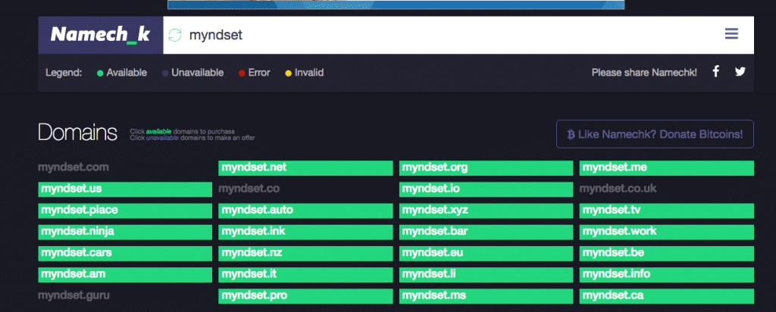Buy the myndset.am domain
The width and height of the screenshot is (776, 312).
125,274
